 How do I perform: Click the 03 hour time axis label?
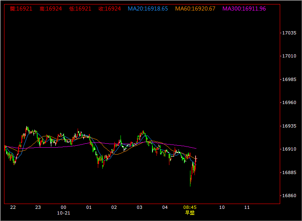139,207
